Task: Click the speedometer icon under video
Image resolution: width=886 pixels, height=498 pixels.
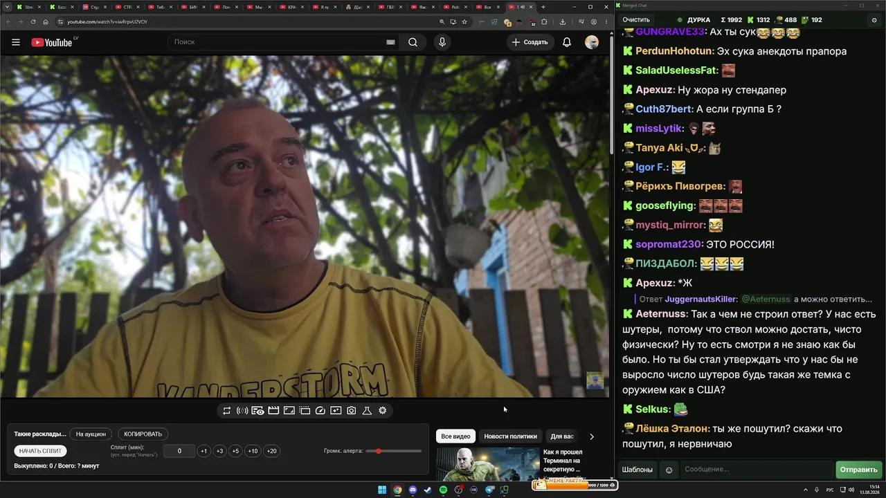Action: (x=320, y=411)
